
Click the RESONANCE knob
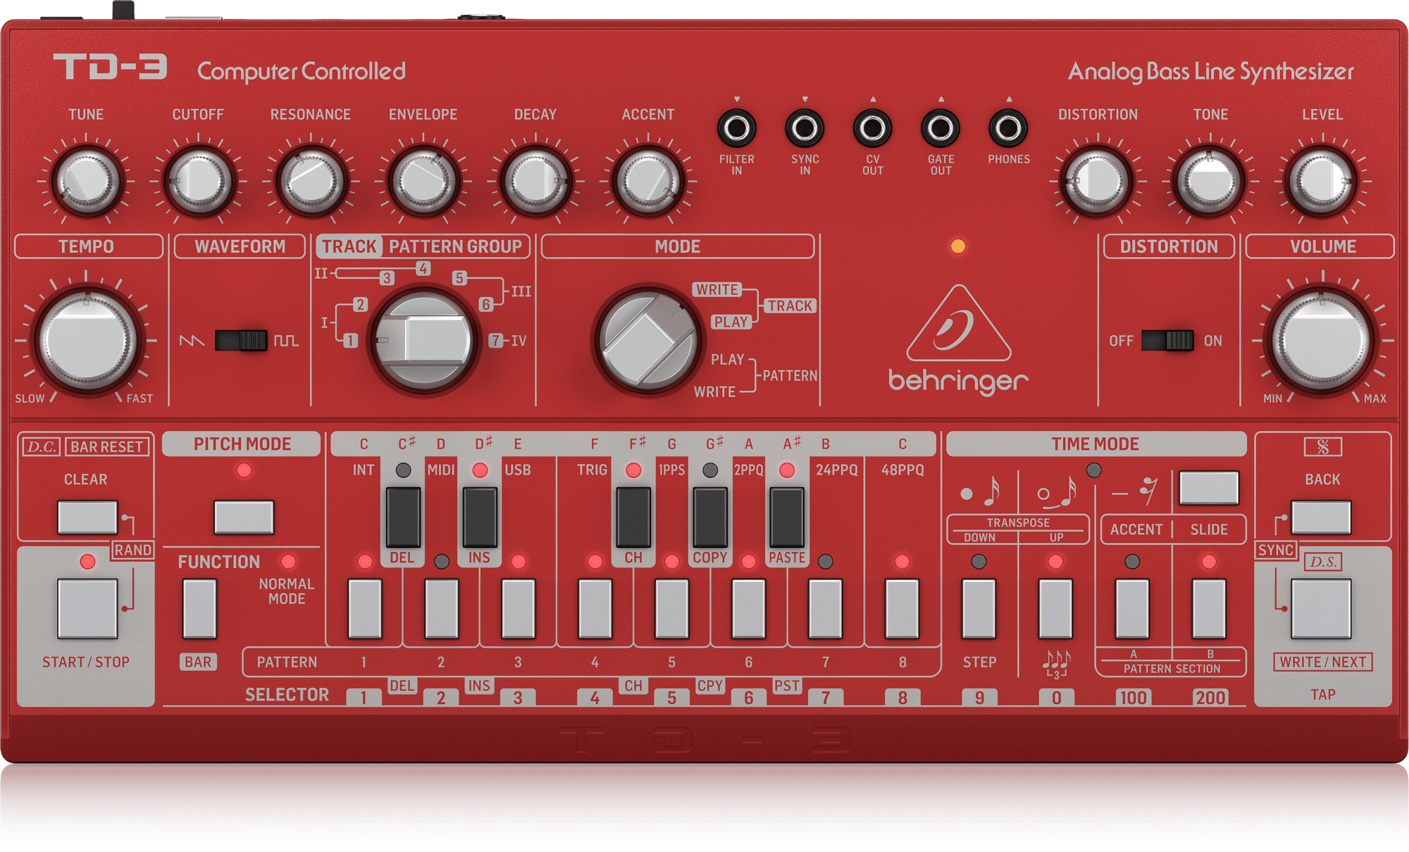(311, 182)
